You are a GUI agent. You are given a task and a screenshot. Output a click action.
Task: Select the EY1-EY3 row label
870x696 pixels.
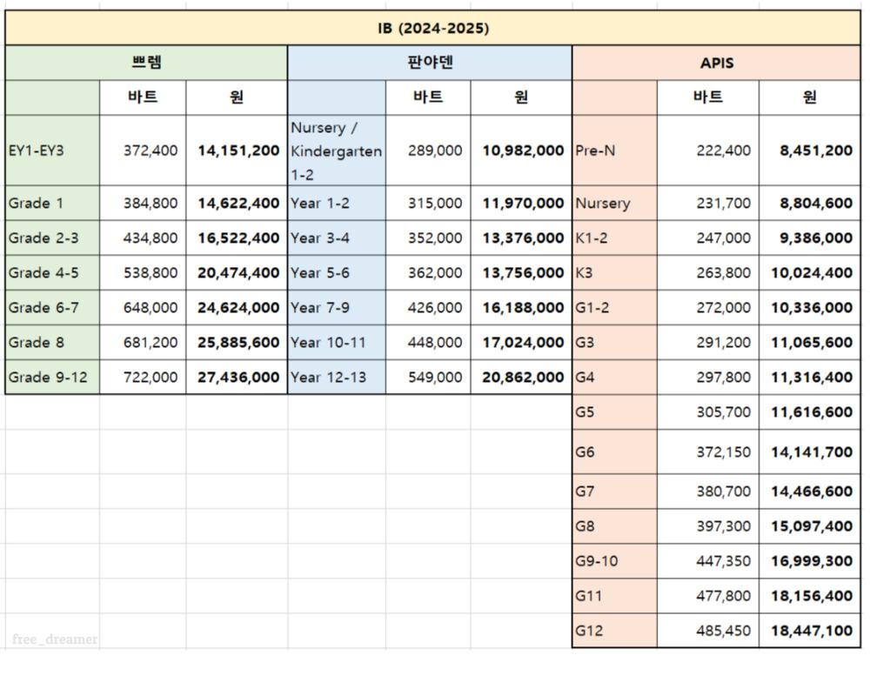coord(53,151)
